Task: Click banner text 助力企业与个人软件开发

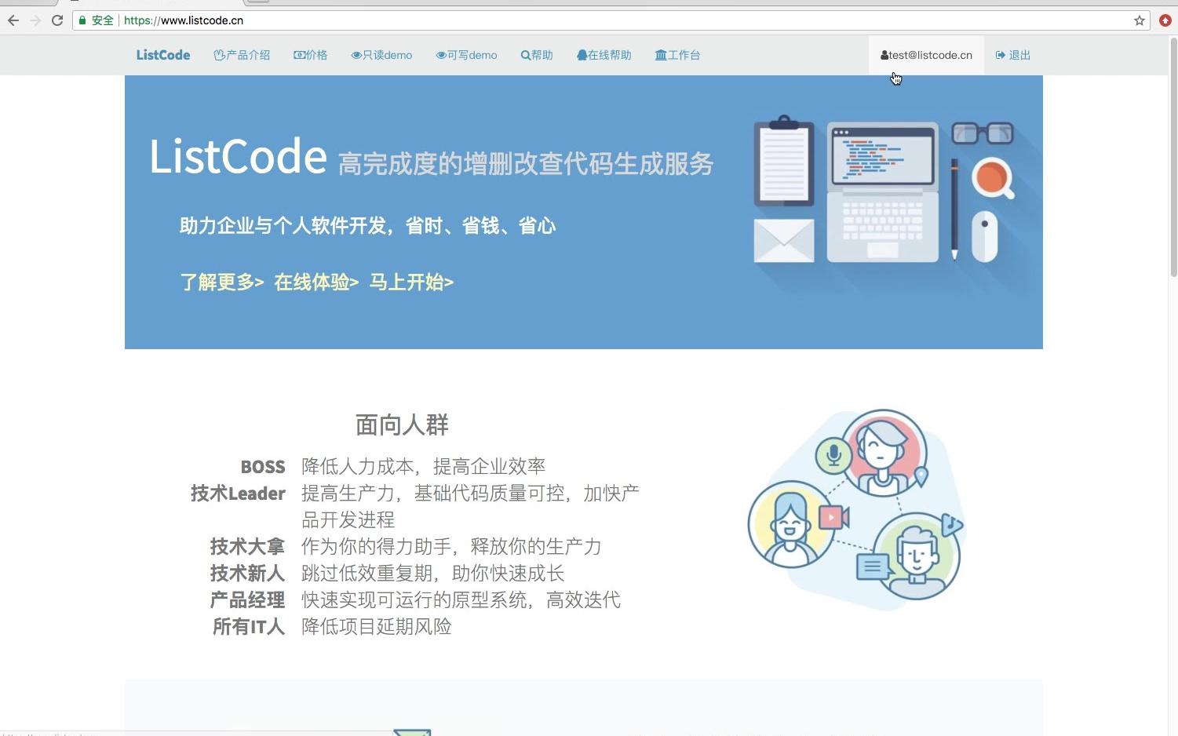Action: [x=283, y=226]
